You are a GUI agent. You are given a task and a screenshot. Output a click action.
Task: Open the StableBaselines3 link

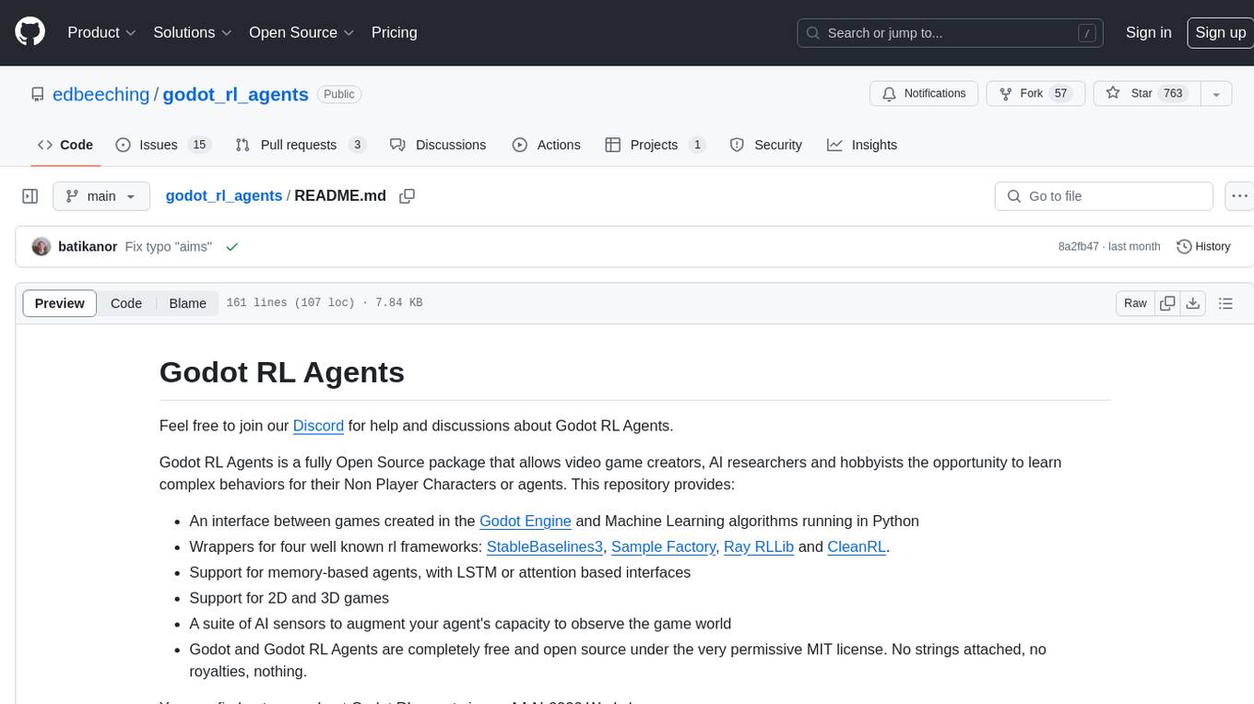click(x=545, y=546)
